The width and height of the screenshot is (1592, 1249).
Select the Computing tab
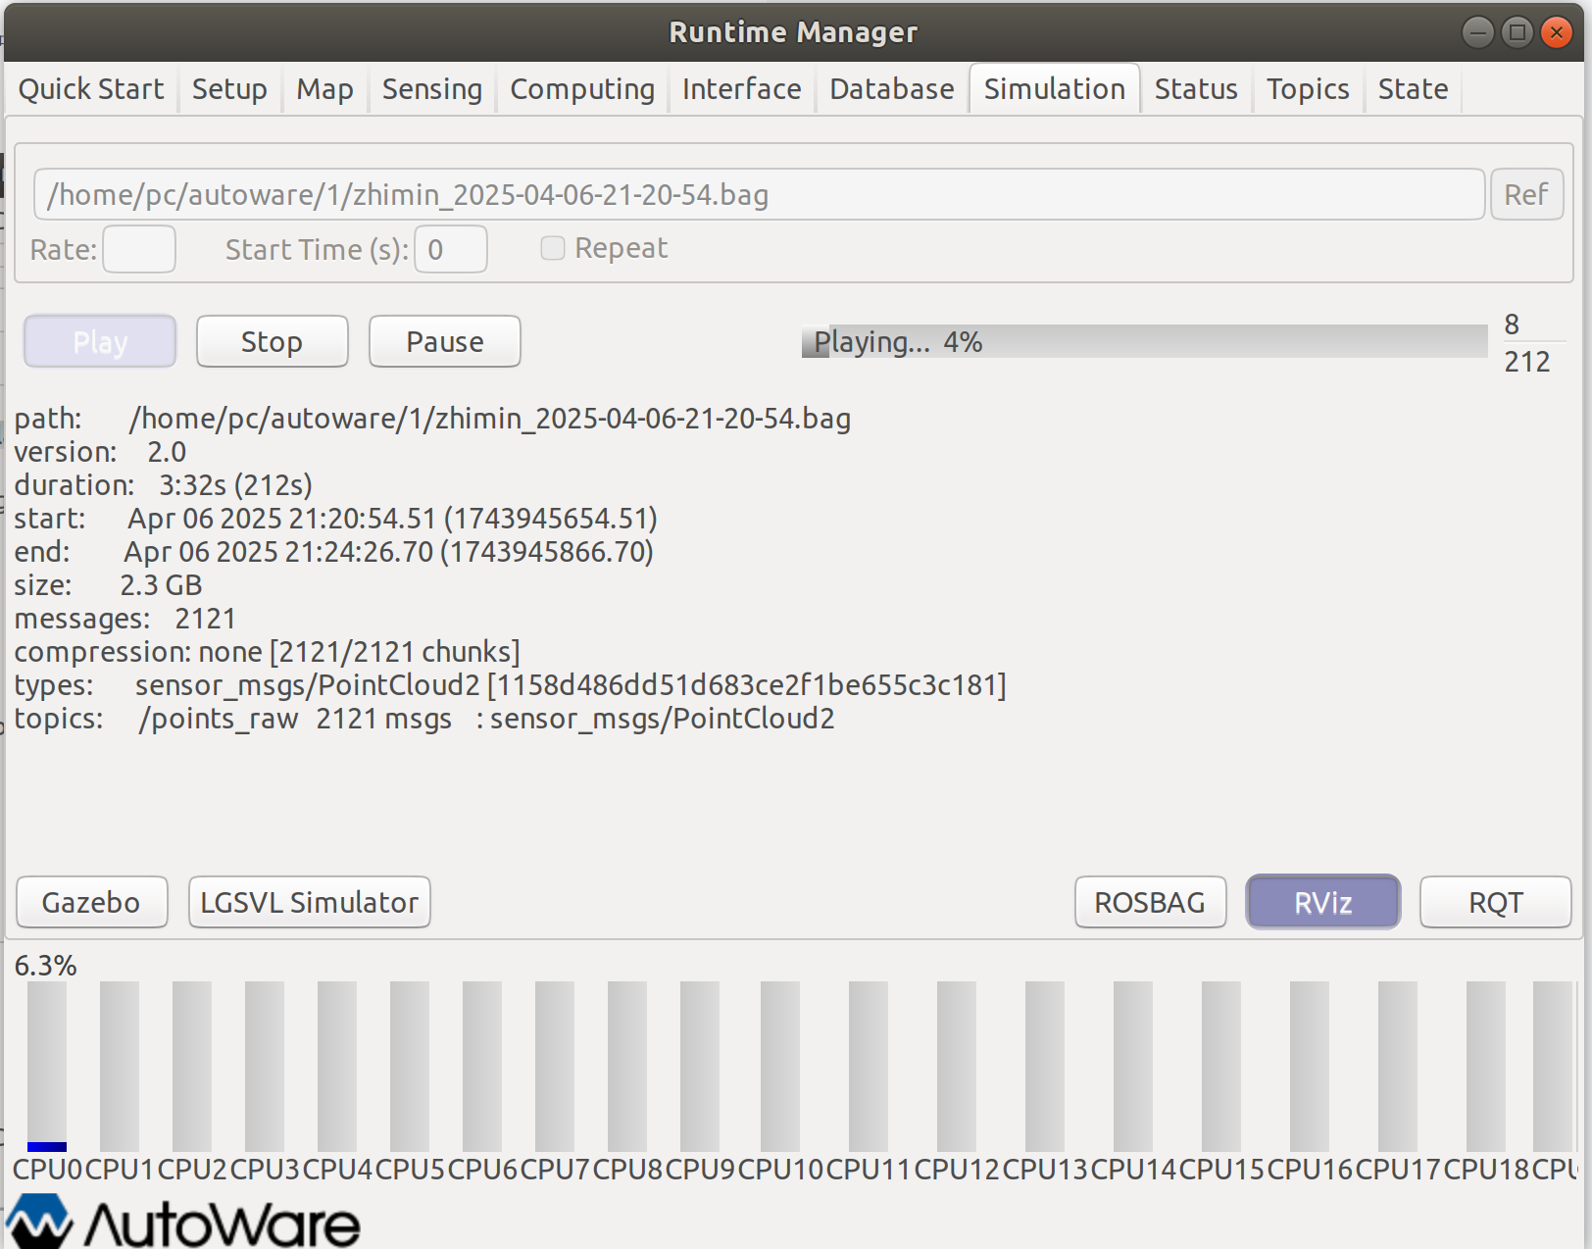(582, 89)
